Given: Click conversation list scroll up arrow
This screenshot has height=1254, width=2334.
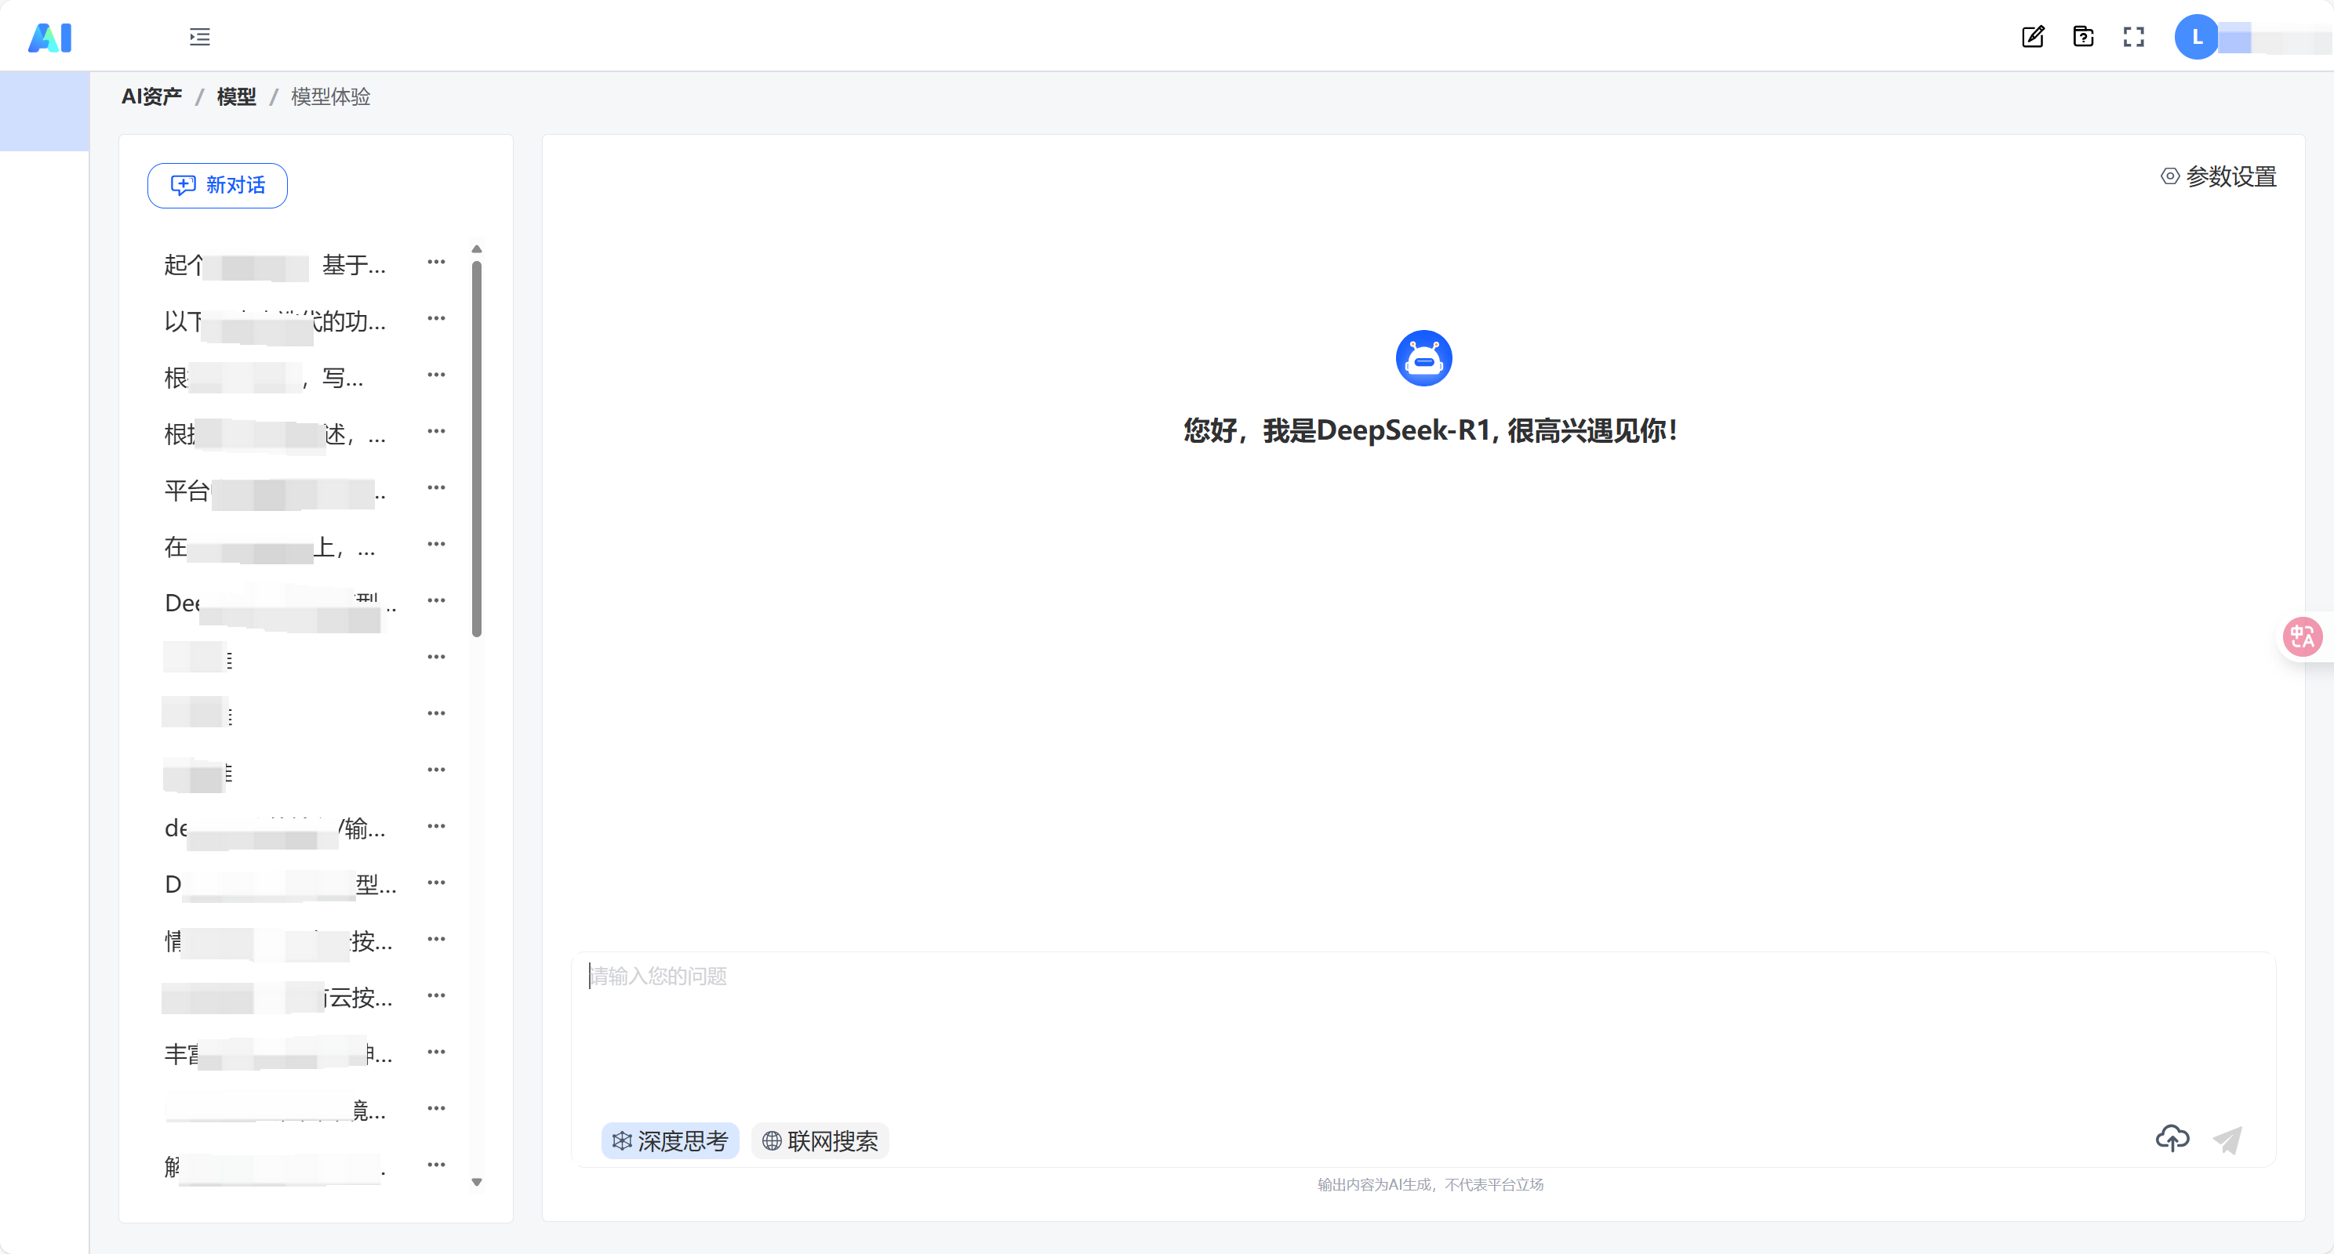Looking at the screenshot, I should [x=477, y=249].
